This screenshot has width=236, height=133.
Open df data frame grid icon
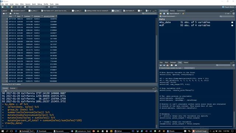232,25
